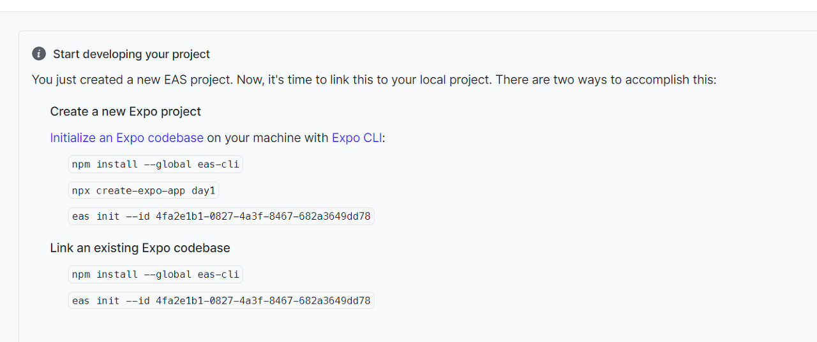Image resolution: width=817 pixels, height=342 pixels.
Task: Click the info icon beside Start developing
Action: point(39,54)
